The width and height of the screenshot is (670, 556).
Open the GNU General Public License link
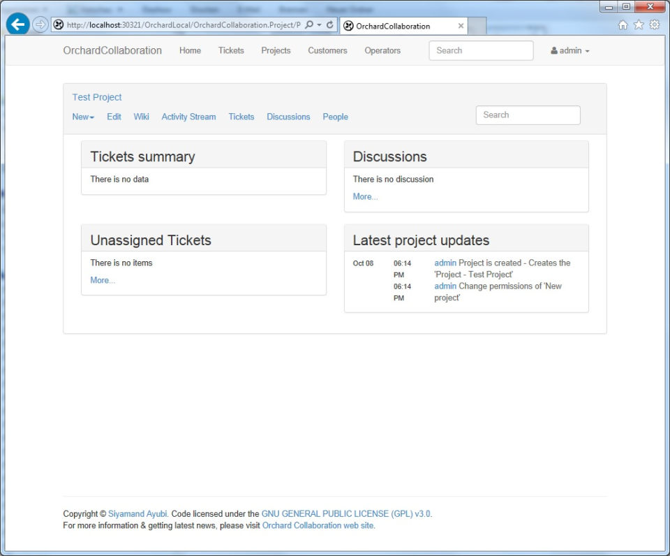pos(347,513)
